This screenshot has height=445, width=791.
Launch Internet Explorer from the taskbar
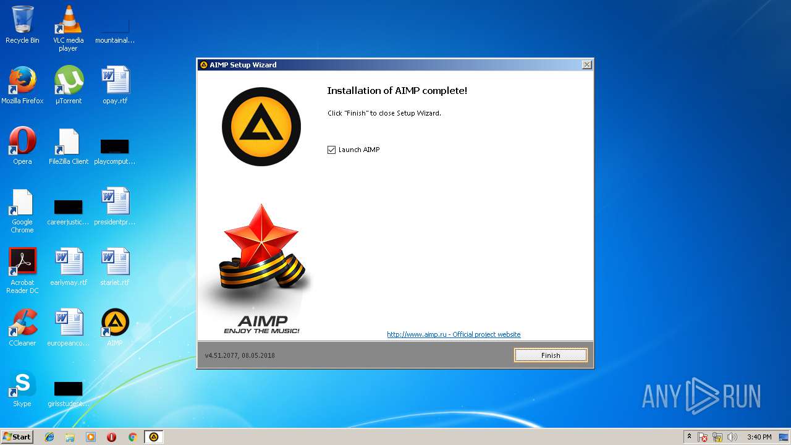pyautogui.click(x=49, y=437)
